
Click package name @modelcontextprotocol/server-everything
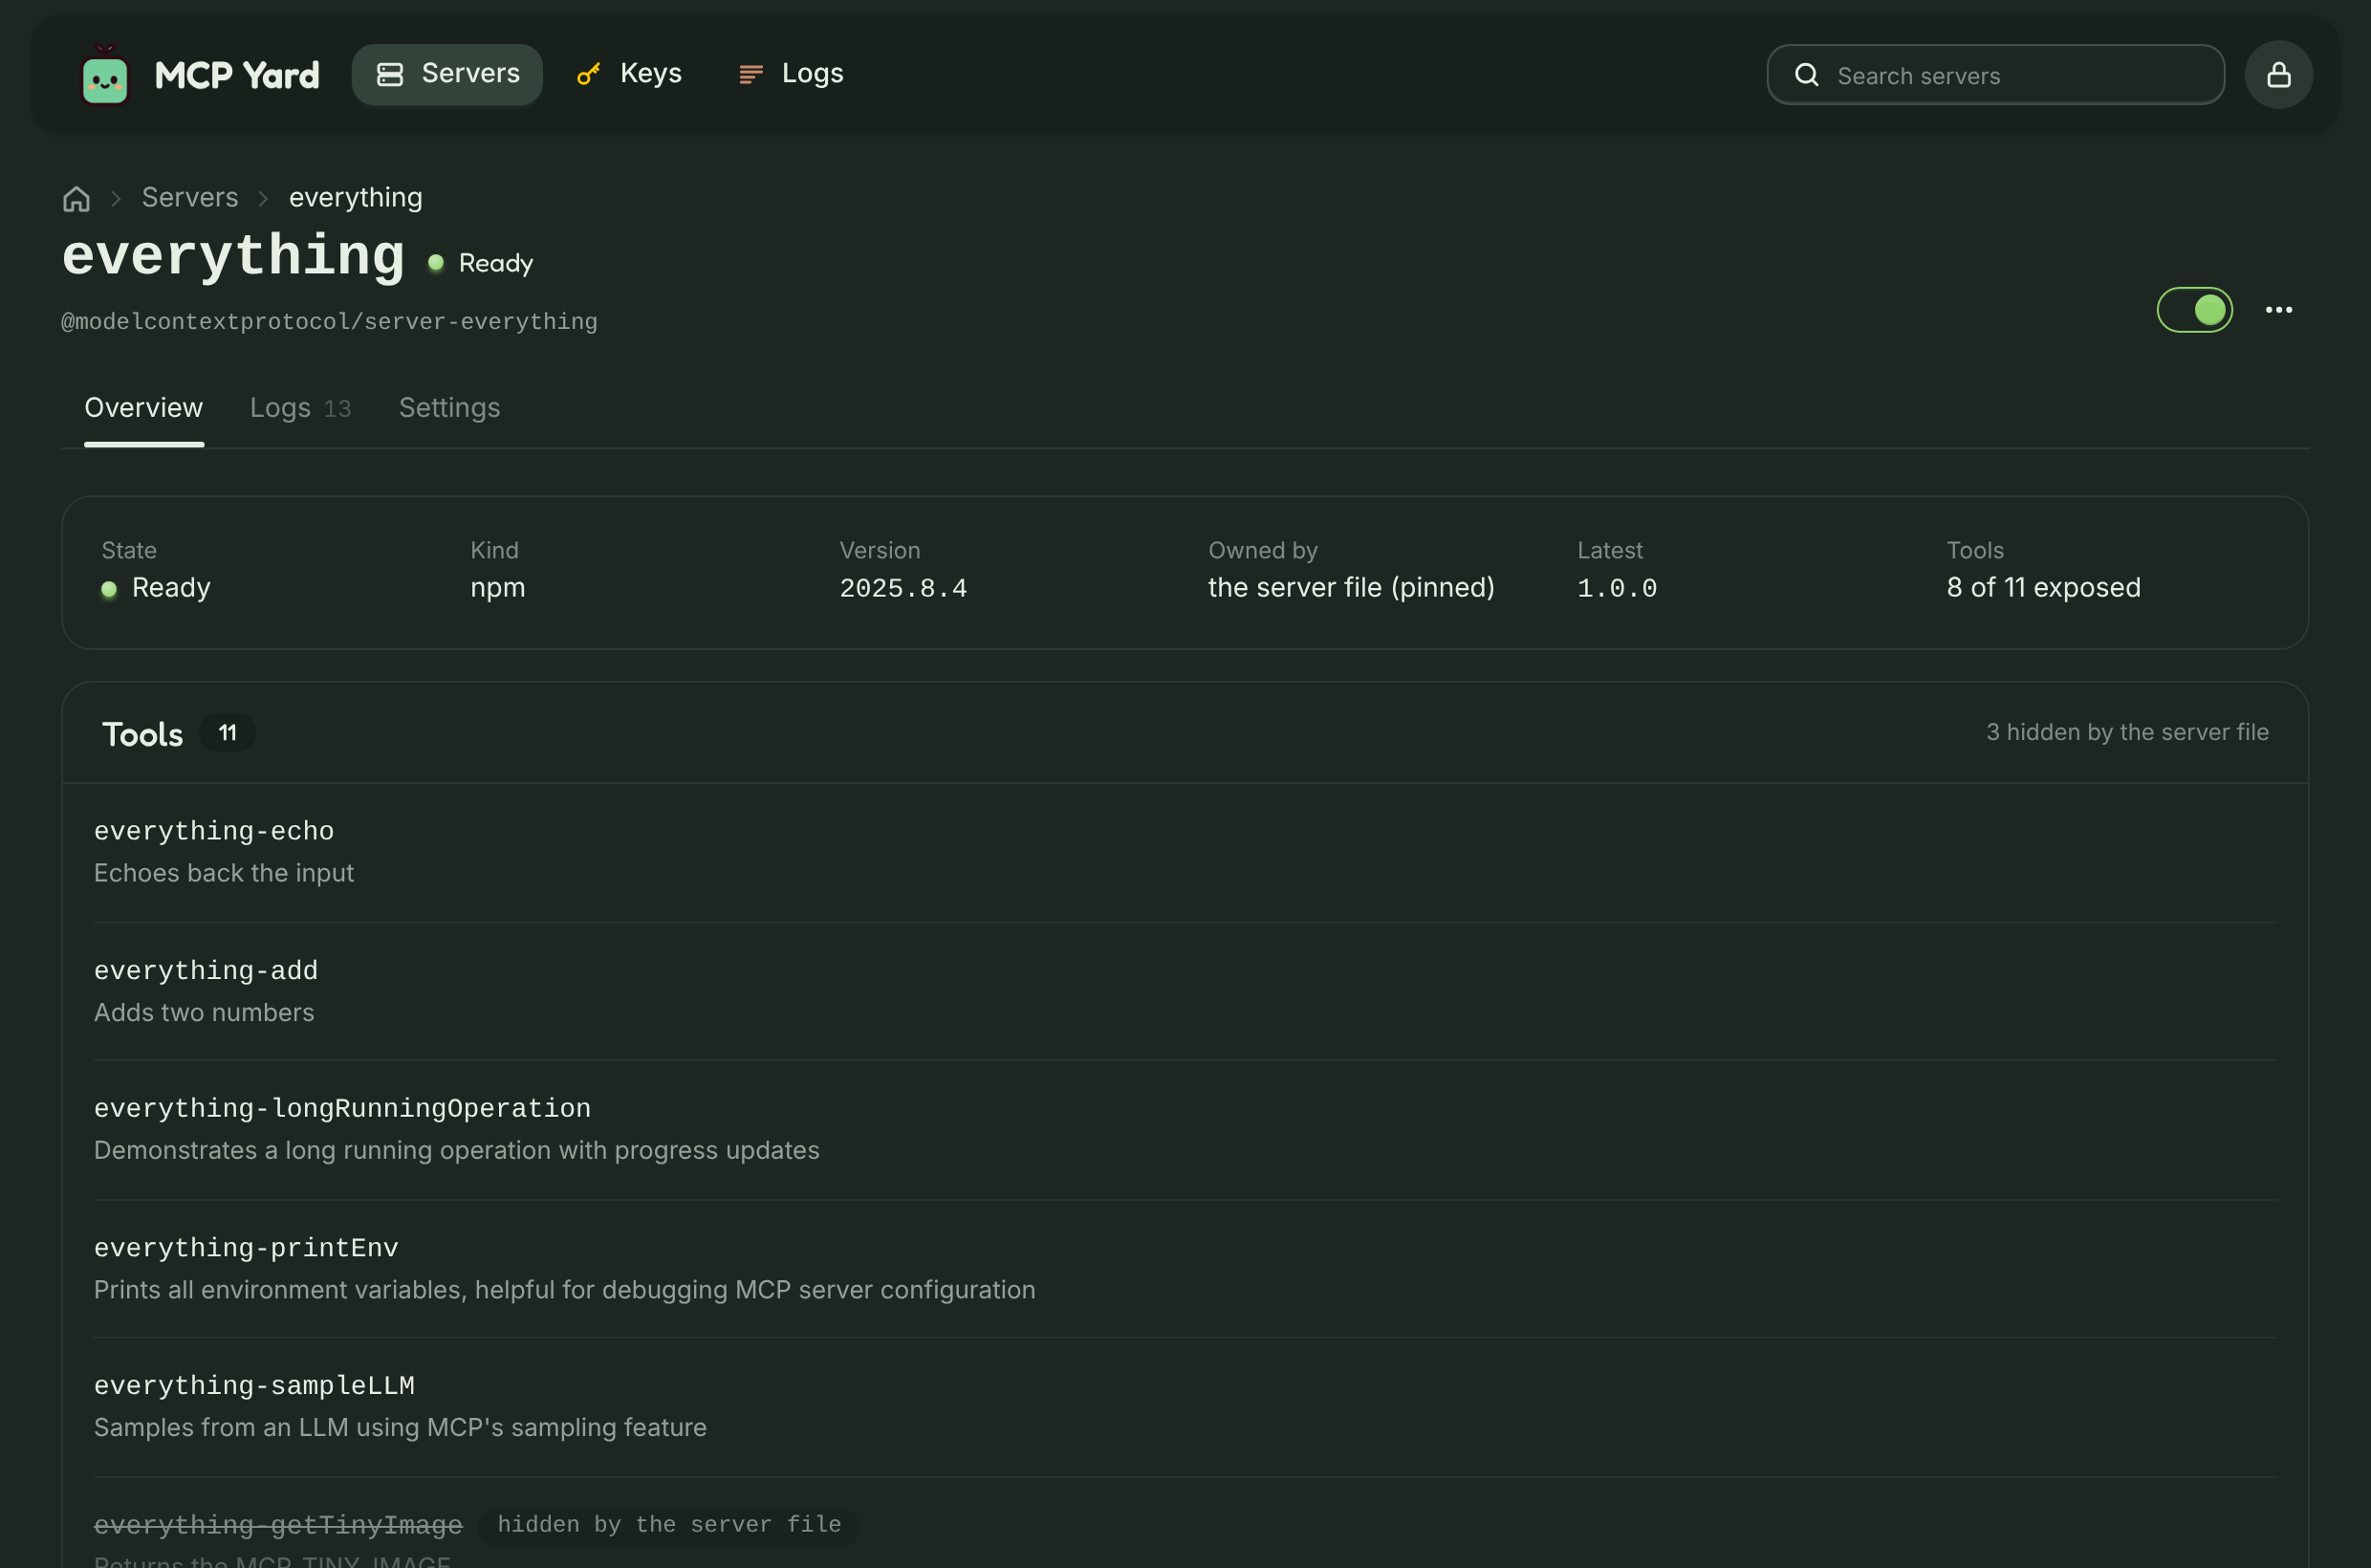click(x=329, y=322)
